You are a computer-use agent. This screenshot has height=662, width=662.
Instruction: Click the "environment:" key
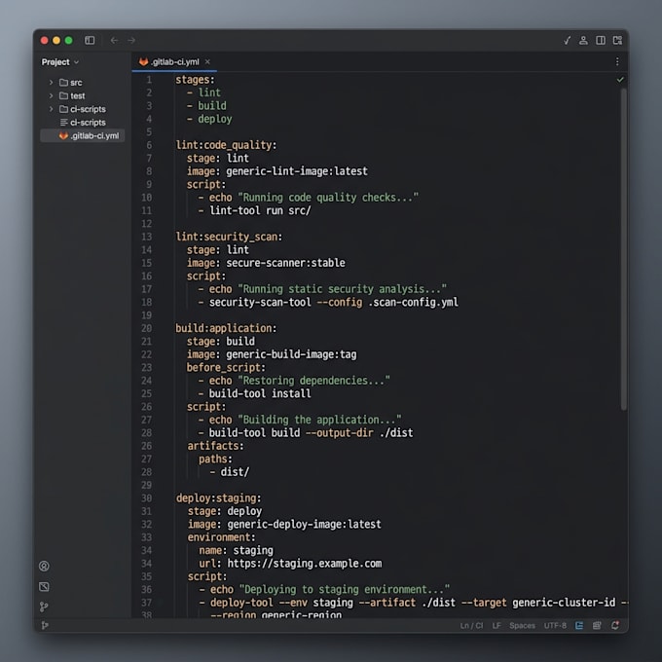(x=222, y=537)
